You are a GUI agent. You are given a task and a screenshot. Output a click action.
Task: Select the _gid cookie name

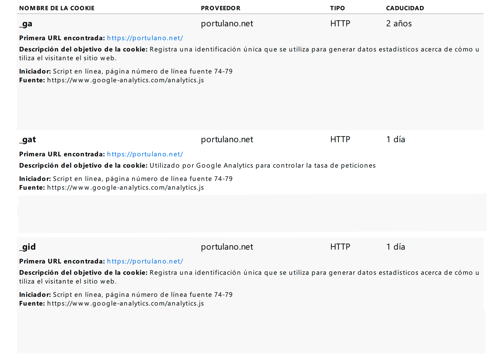point(28,247)
